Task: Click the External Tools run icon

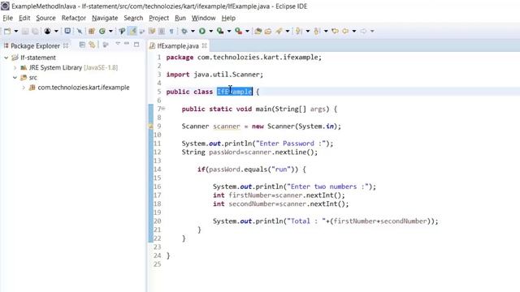Action: [238, 31]
